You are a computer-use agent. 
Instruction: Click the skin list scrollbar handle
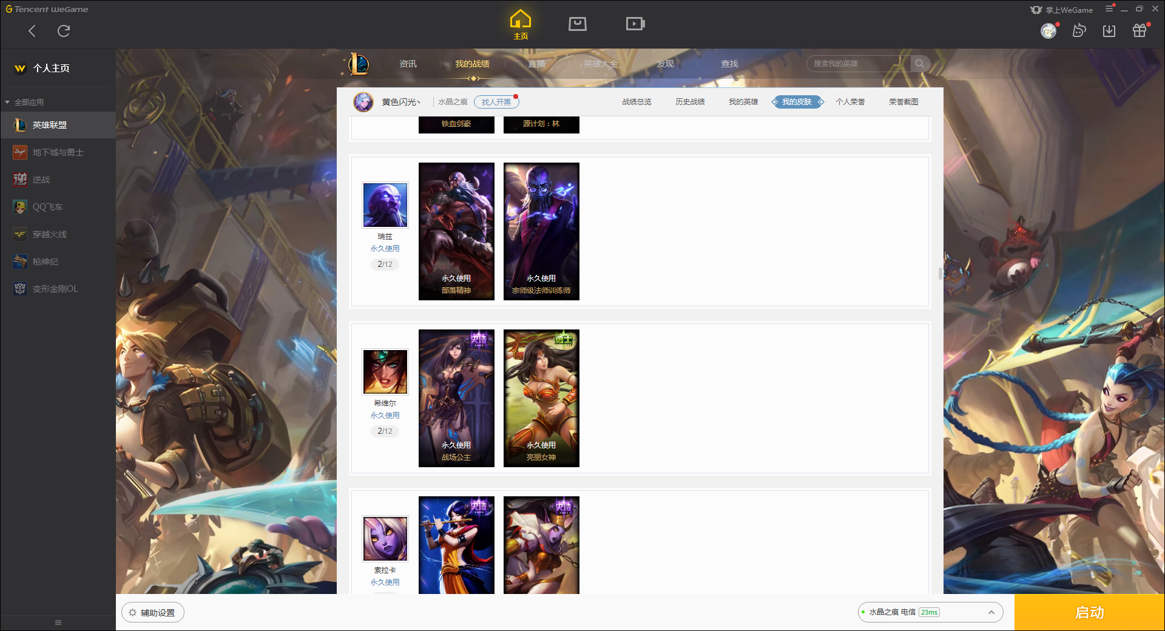pos(940,274)
